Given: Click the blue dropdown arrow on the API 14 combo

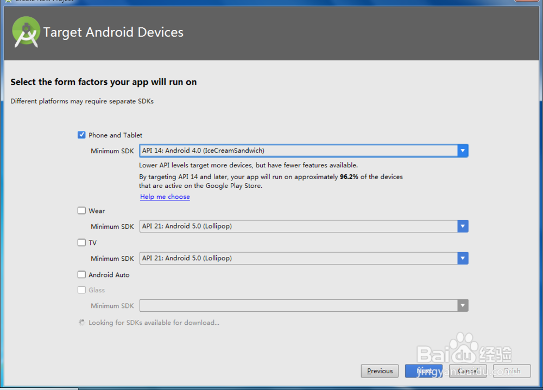Looking at the screenshot, I should click(x=462, y=150).
